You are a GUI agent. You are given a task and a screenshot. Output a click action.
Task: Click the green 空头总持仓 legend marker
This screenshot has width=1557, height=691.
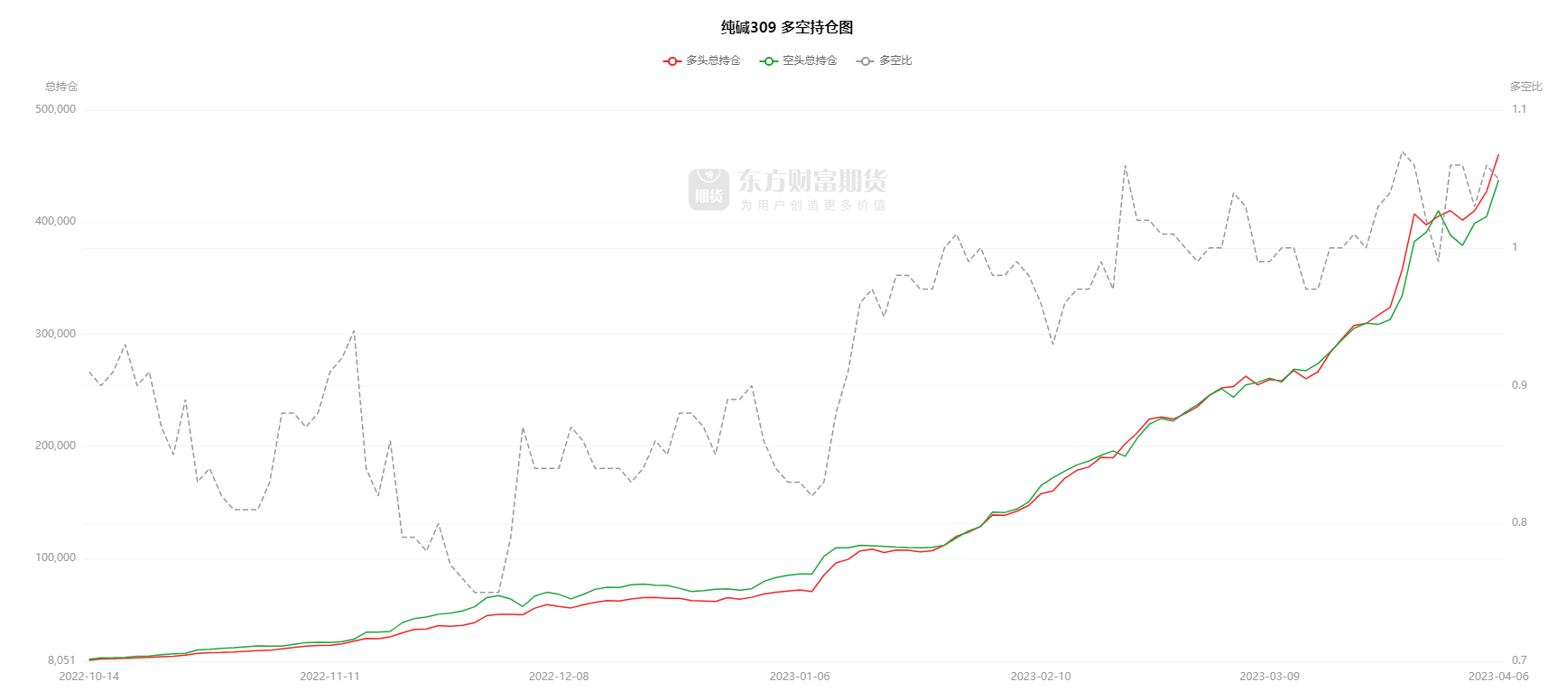(x=768, y=61)
